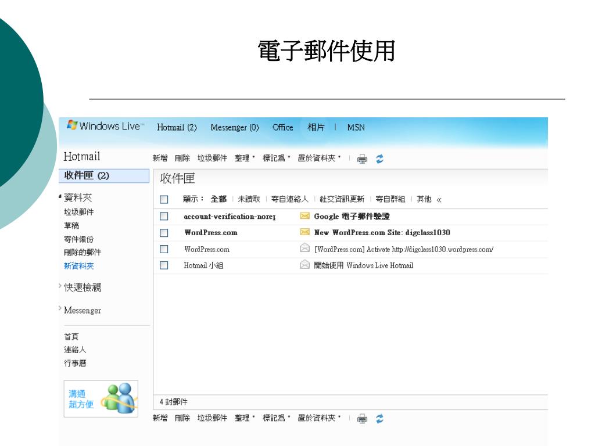
Task: Click unread envelope icon for New WordPress.com Site
Action: pos(304,232)
